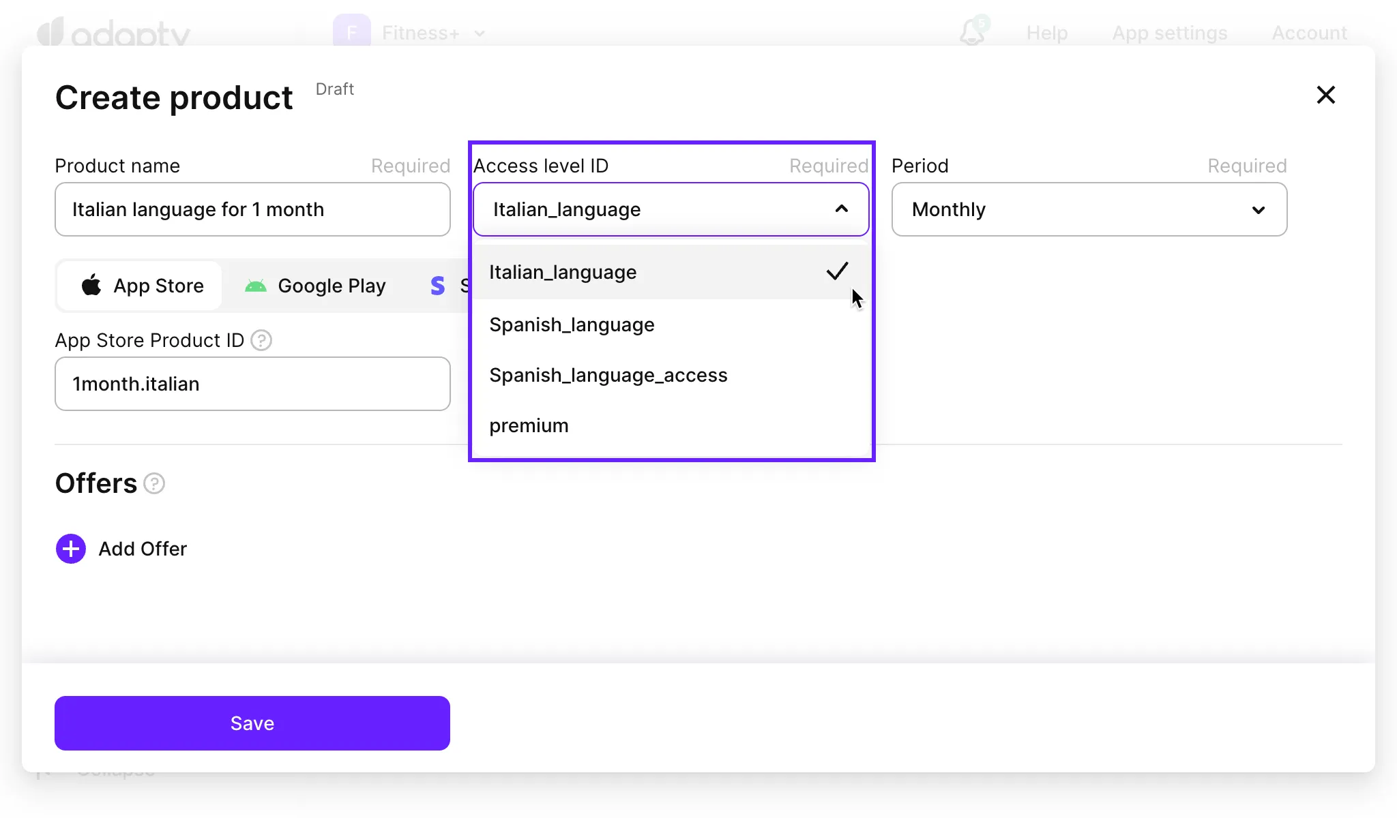Screen dimensions: 1397x818
Task: Click into the Product name field
Action: coord(252,209)
